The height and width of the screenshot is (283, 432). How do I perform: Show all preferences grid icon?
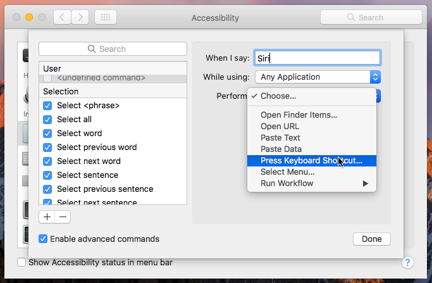tap(106, 17)
